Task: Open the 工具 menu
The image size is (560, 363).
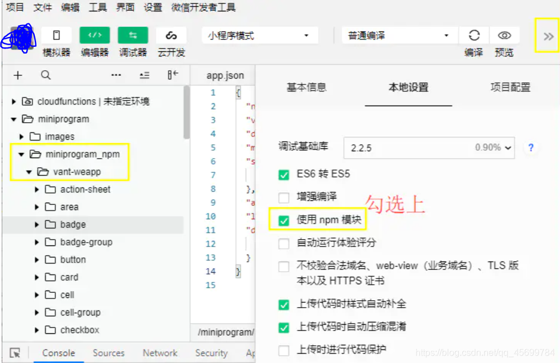Action: tap(98, 7)
